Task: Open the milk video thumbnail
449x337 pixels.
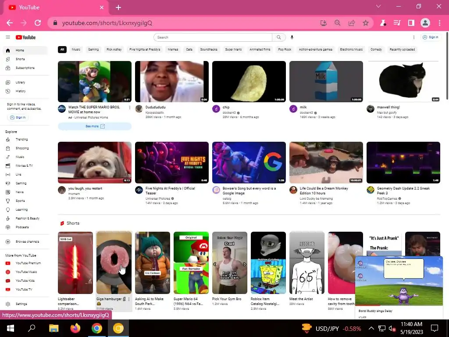Action: coord(326,81)
